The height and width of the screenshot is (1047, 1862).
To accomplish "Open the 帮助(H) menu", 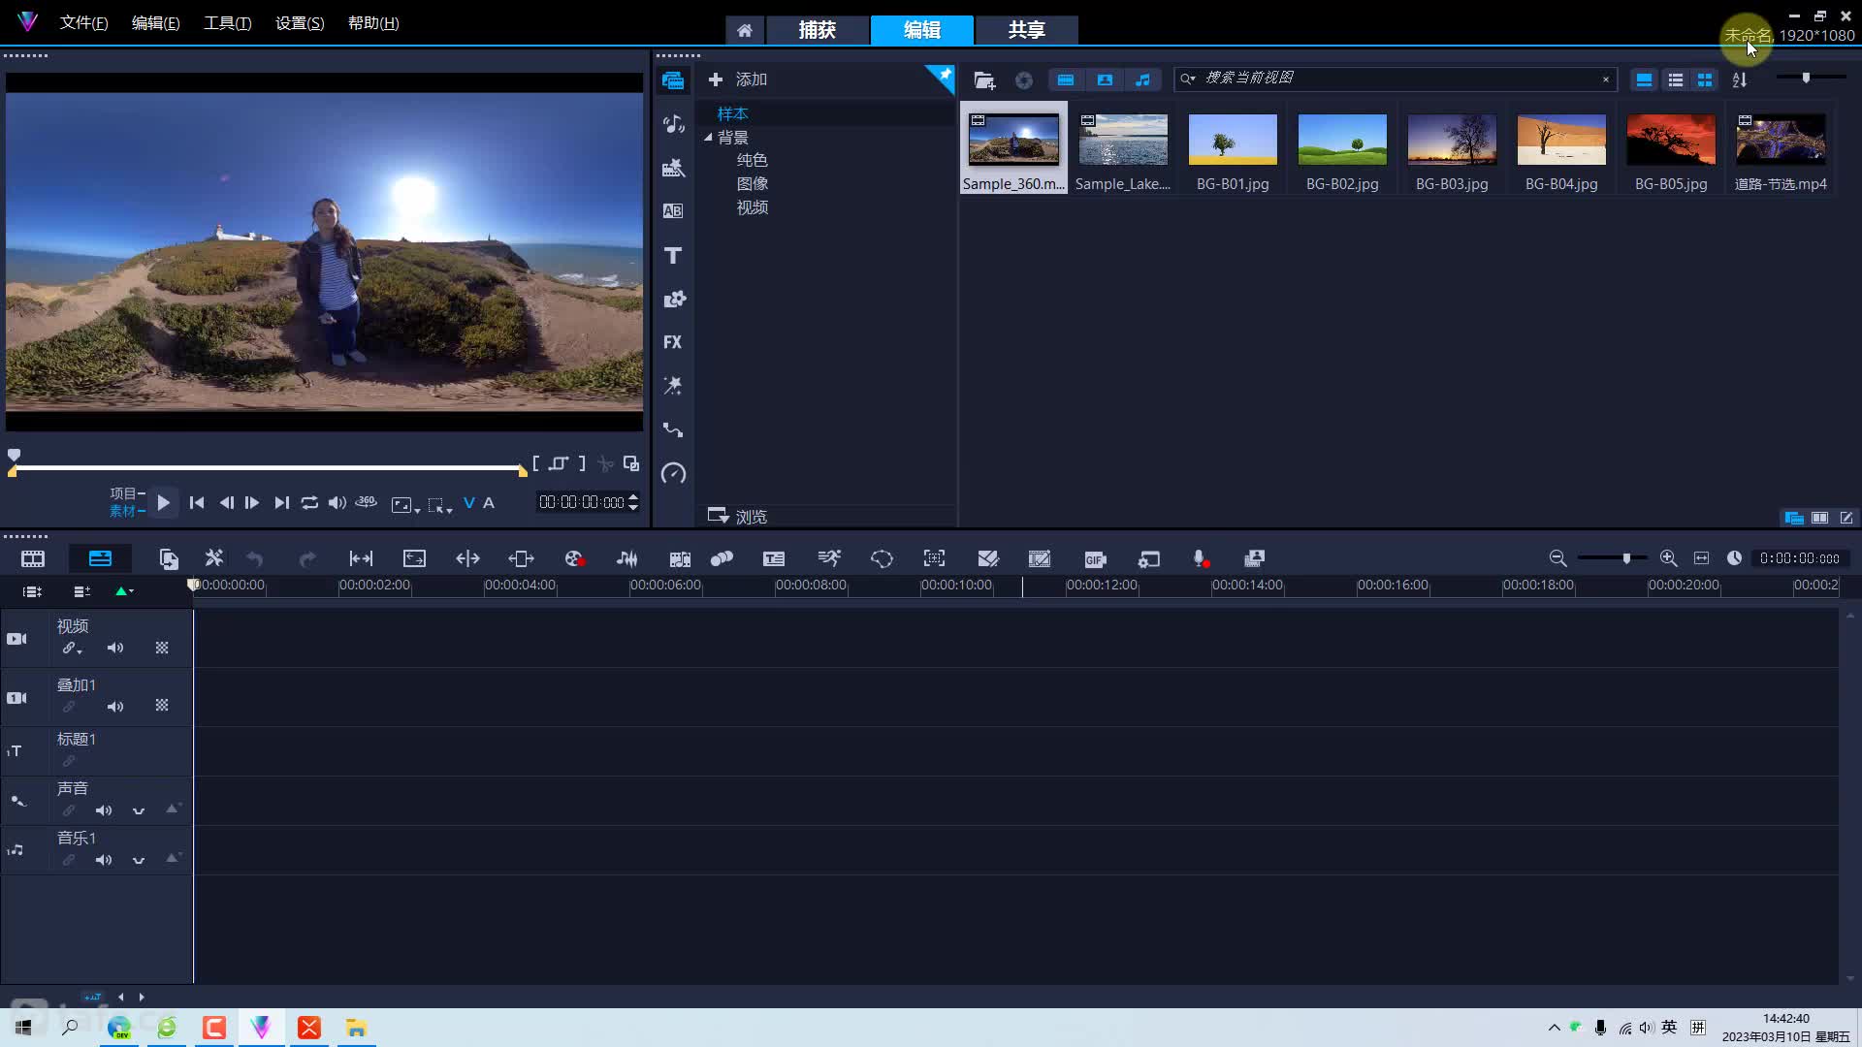I will [373, 23].
